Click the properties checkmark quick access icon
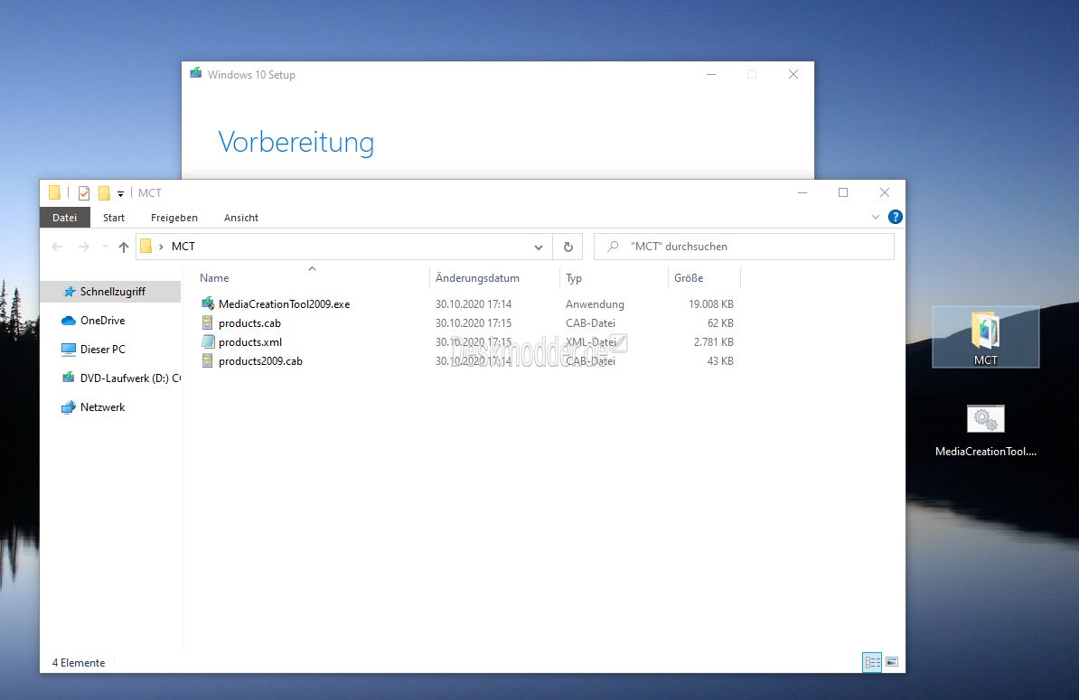 tap(84, 193)
